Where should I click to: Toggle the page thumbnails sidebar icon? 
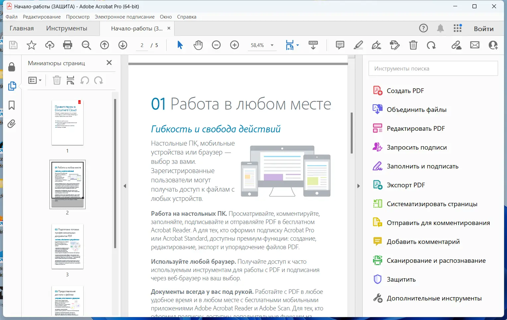coord(12,86)
